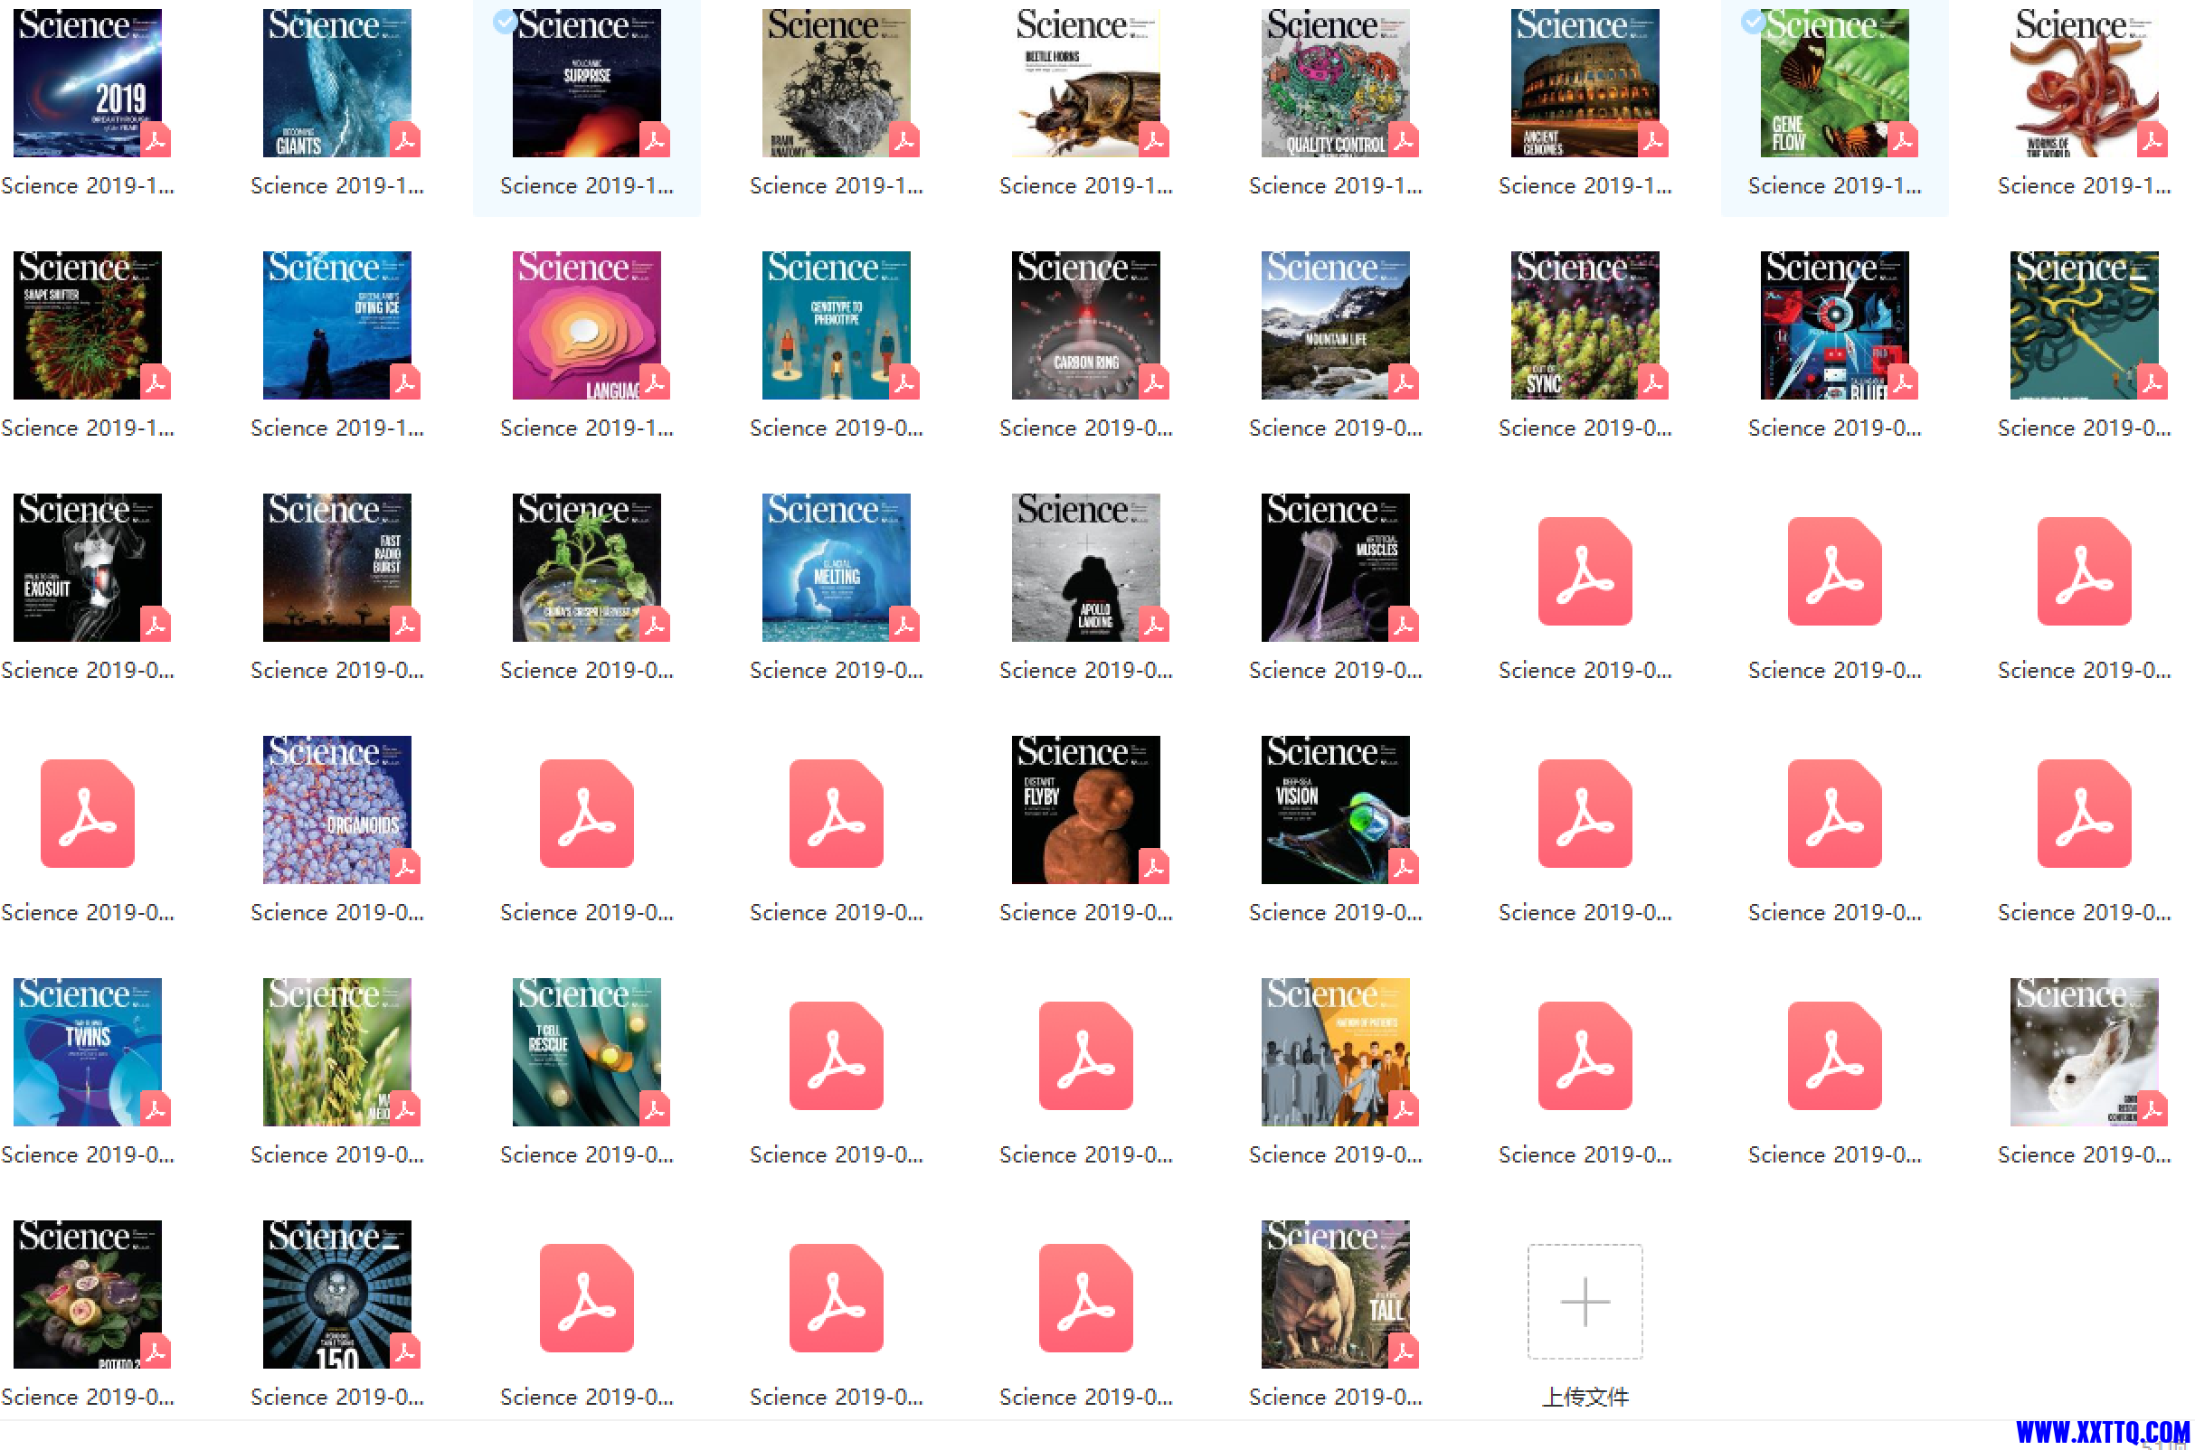
Task: Select the Glacial Melting cover issue
Action: 837,568
